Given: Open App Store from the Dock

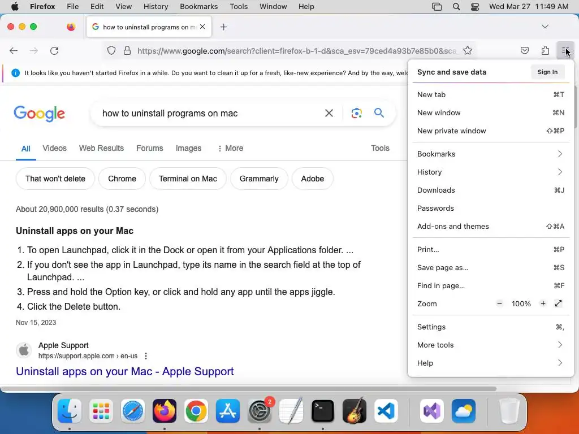Looking at the screenshot, I should tap(228, 411).
